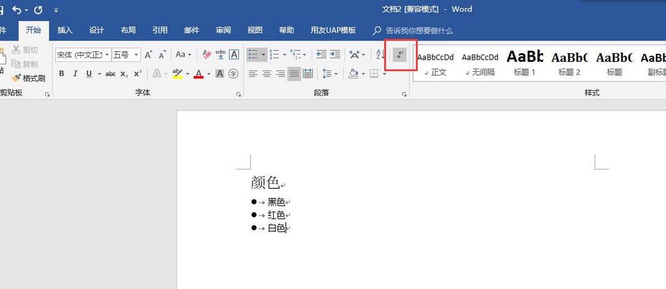Open the line and paragraph spacing icon
The height and width of the screenshot is (289, 666).
tap(326, 74)
